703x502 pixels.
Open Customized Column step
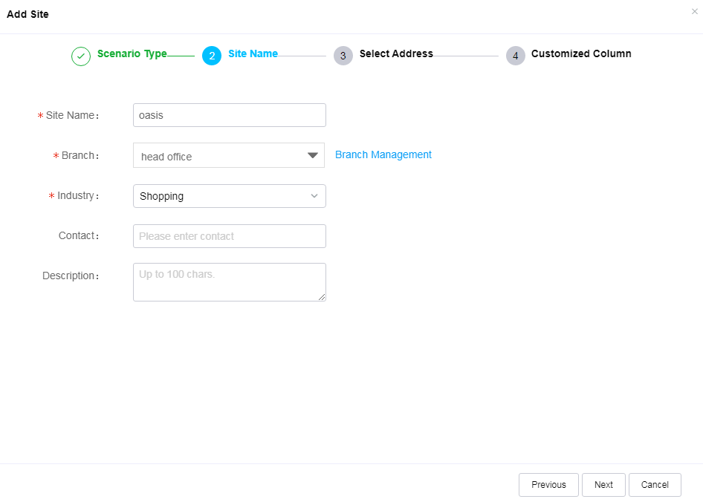click(x=581, y=53)
